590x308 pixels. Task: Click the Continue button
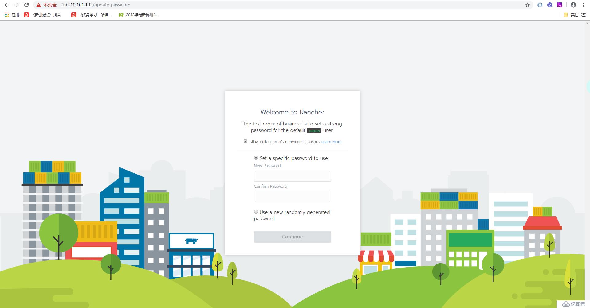292,237
